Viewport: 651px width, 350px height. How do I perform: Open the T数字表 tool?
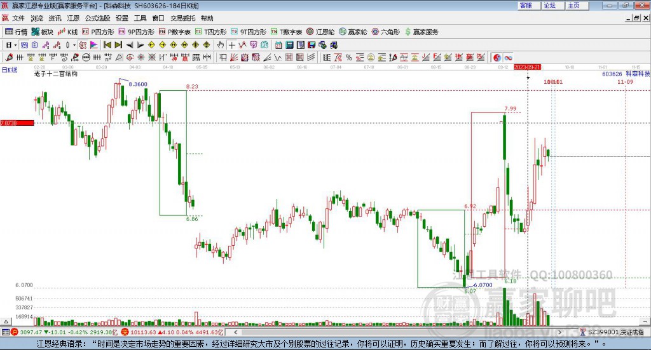[x=287, y=32]
